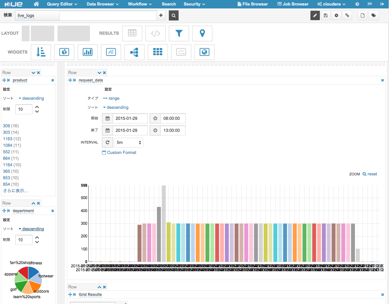This screenshot has width=389, height=304.
Task: Open the cloudera user dropdown
Action: tap(331, 4)
